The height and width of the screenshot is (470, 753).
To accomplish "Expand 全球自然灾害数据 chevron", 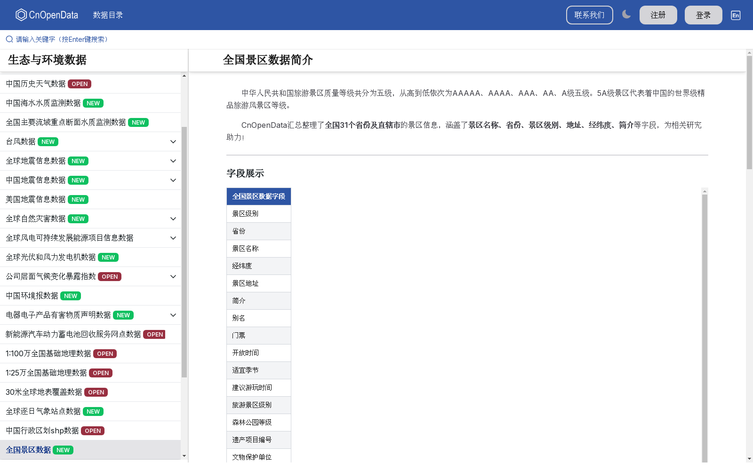I will (173, 219).
